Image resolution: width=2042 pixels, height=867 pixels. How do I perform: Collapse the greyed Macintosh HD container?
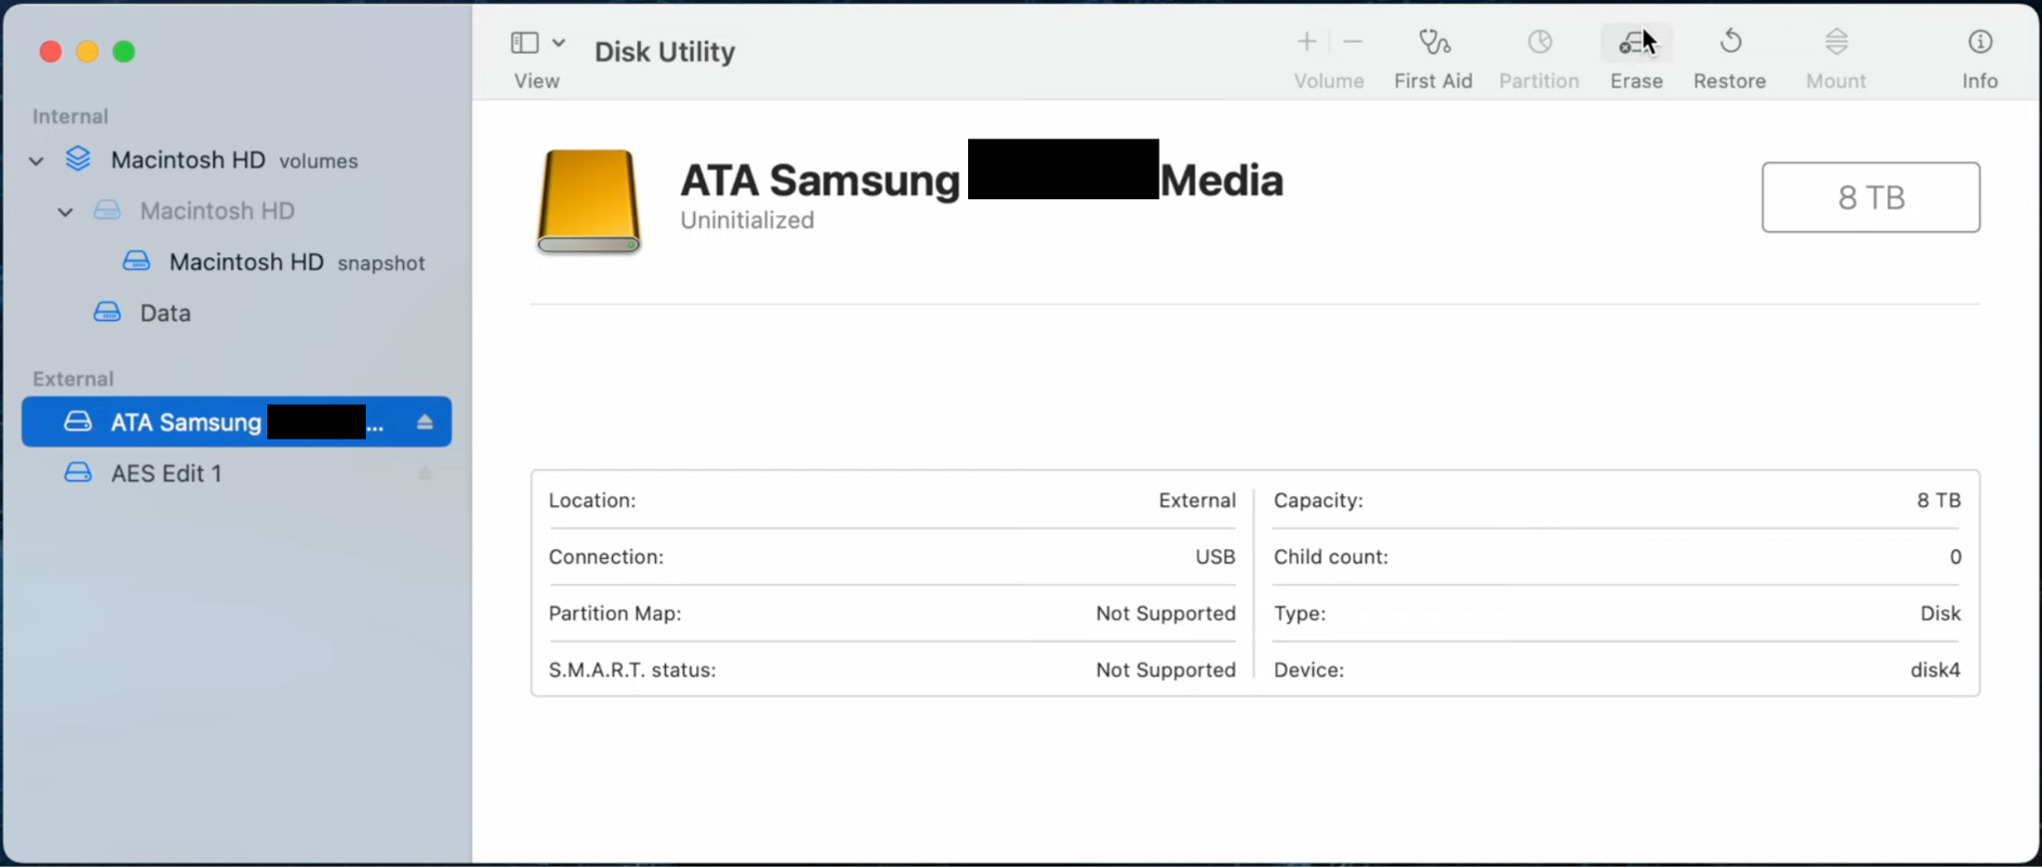[66, 211]
